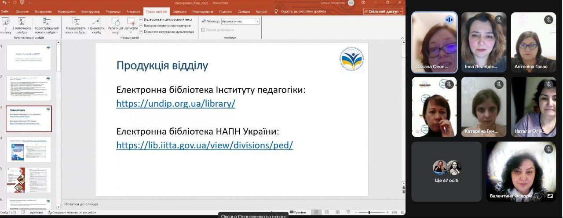Toggle Примітки comments in status bar
This screenshot has height=218, width=563.
coord(297,212)
